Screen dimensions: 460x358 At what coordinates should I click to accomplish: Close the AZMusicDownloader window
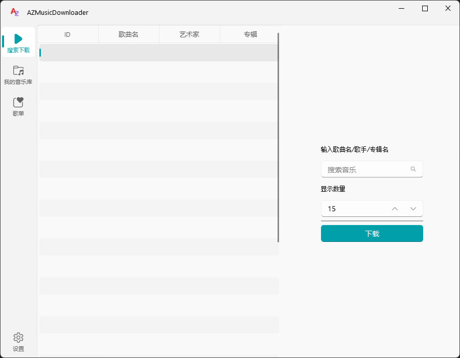click(x=448, y=9)
